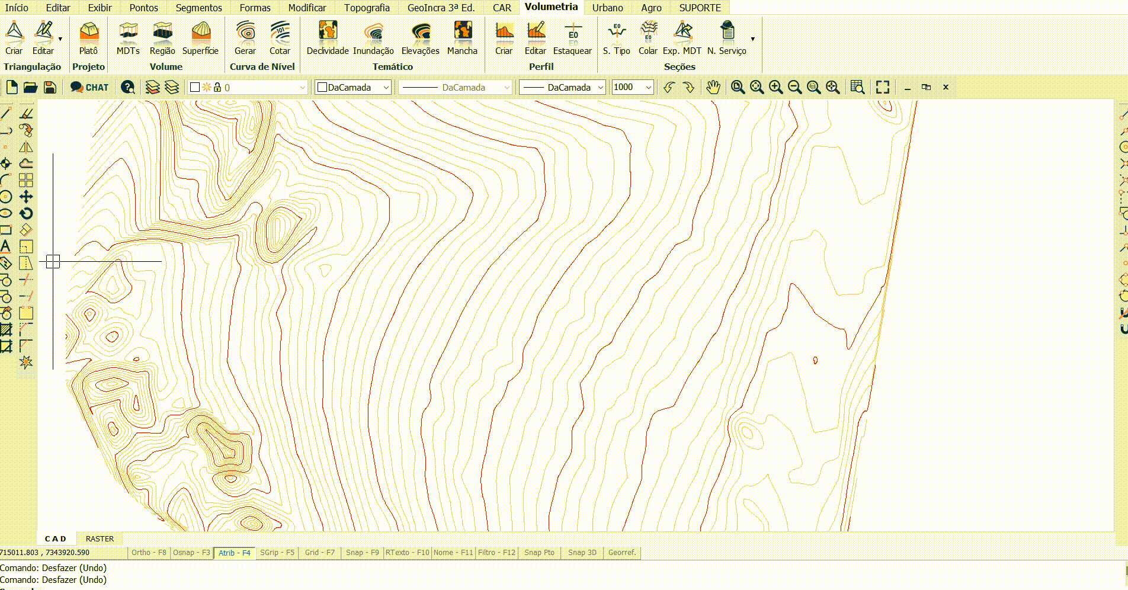Switch to the Topografia ribbon tab
The image size is (1128, 590).
(x=367, y=8)
